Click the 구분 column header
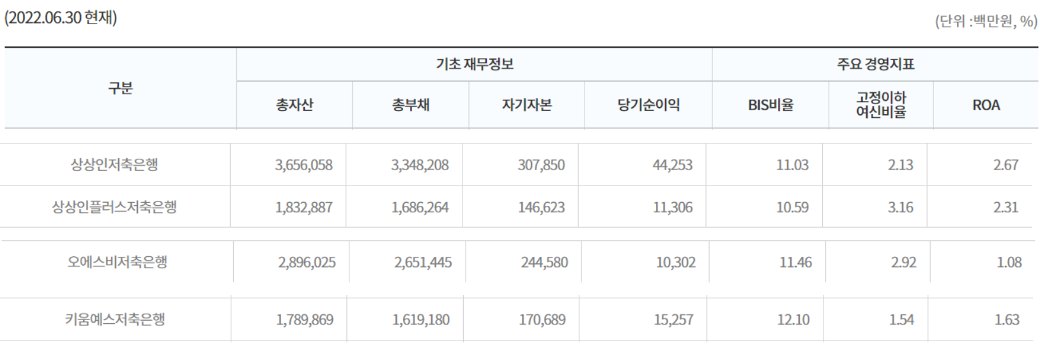1040x350 pixels. tap(120, 88)
